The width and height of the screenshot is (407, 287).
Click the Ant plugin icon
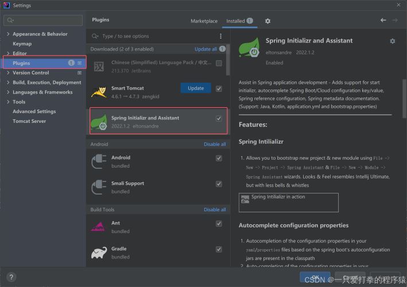98,227
